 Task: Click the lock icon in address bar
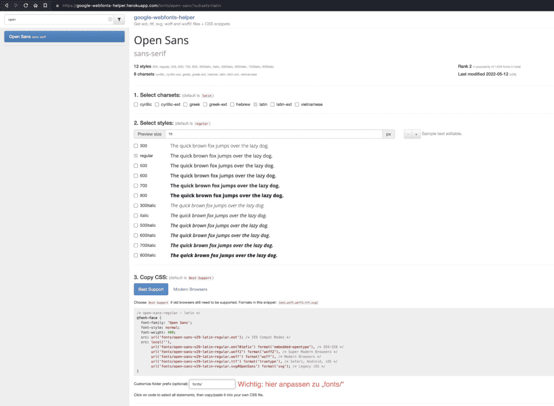57,5
